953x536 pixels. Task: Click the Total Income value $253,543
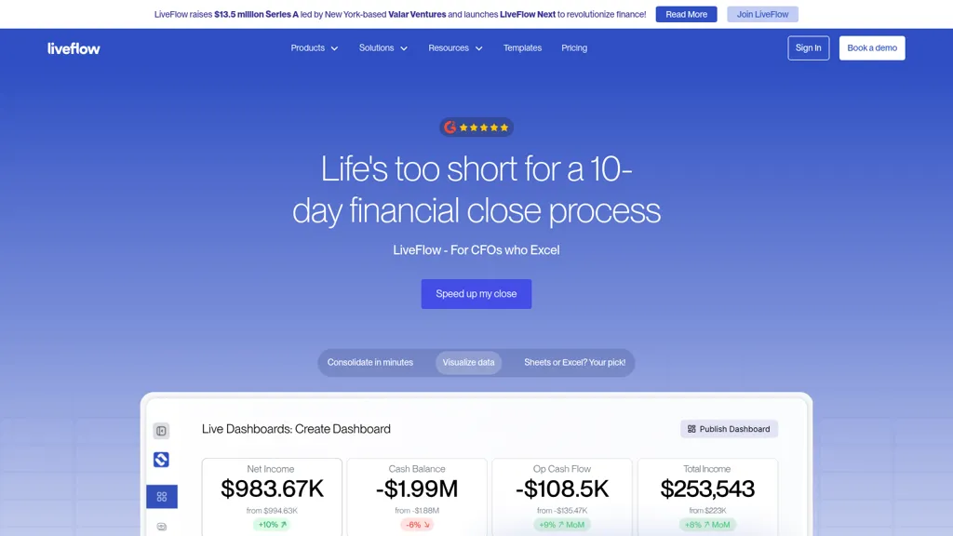707,489
